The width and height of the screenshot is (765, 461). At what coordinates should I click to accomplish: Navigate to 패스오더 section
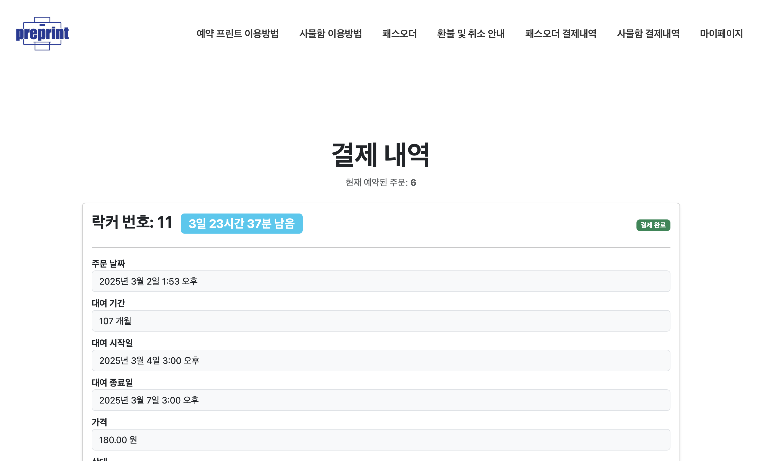click(x=399, y=34)
